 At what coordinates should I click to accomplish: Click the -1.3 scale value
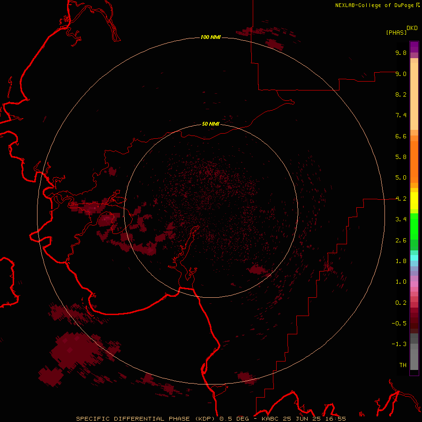(399, 344)
